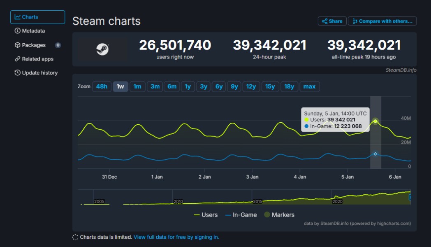Click the 1 Jan x-axis label
431x247 pixels.
pos(157,177)
